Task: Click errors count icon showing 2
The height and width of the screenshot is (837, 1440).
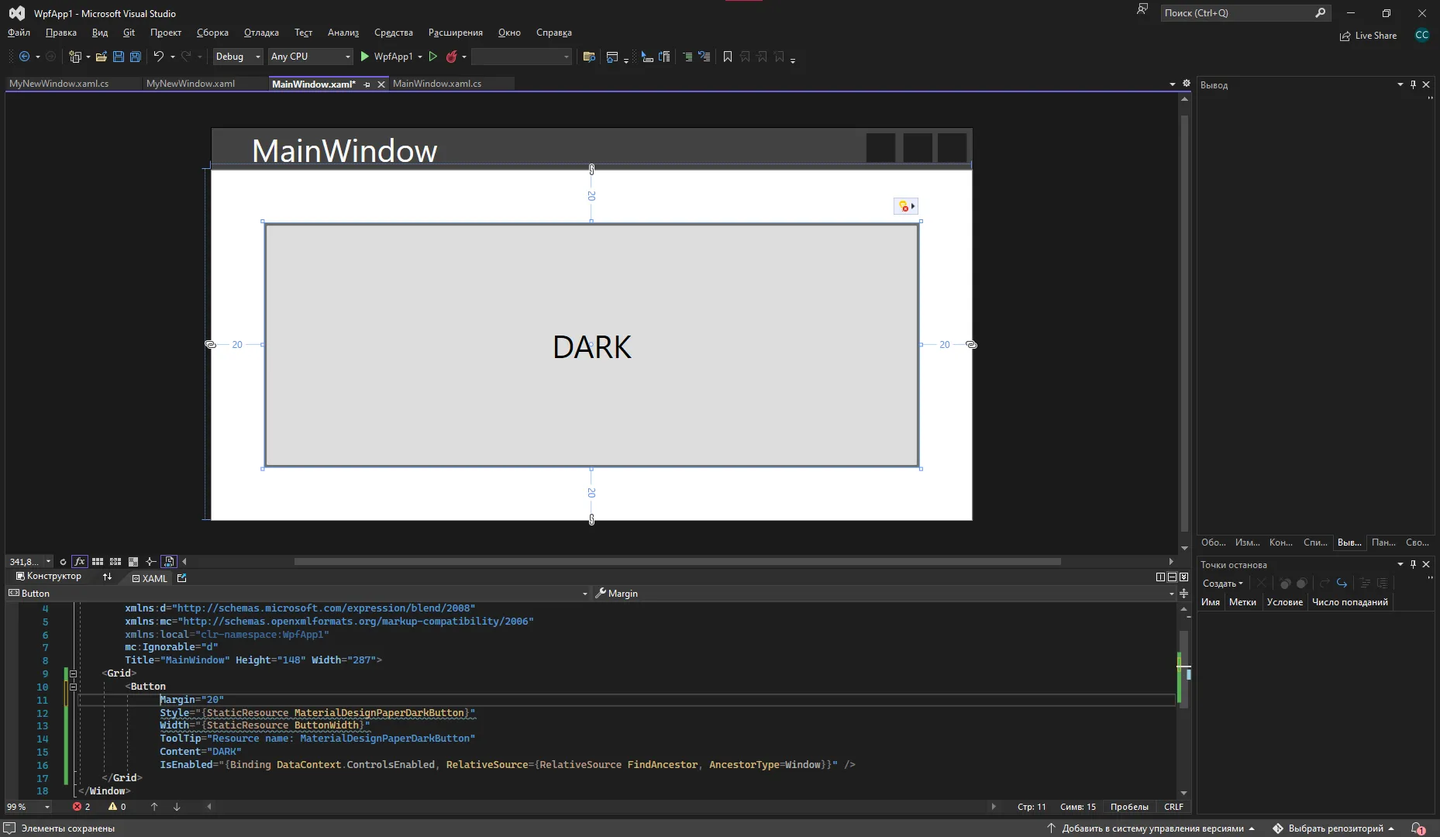Action: (x=81, y=807)
